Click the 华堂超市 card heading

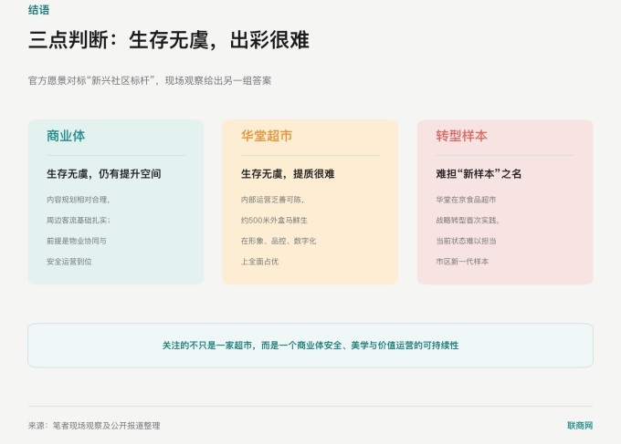pyautogui.click(x=267, y=136)
